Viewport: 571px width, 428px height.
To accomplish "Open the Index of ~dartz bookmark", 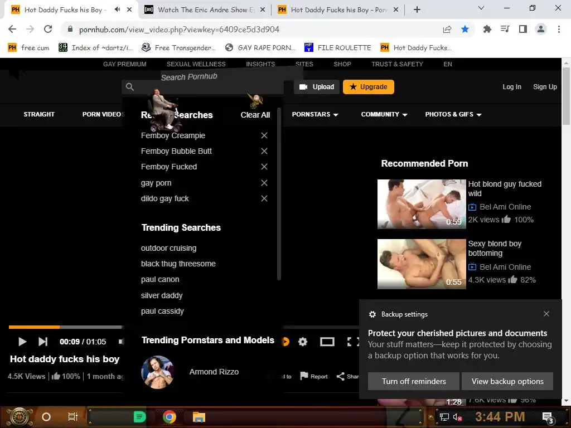I will 96,48.
